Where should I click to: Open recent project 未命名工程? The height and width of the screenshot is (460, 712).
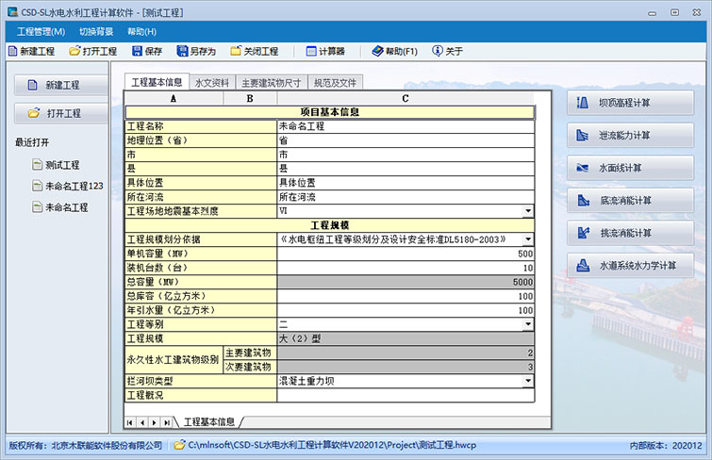(x=66, y=207)
